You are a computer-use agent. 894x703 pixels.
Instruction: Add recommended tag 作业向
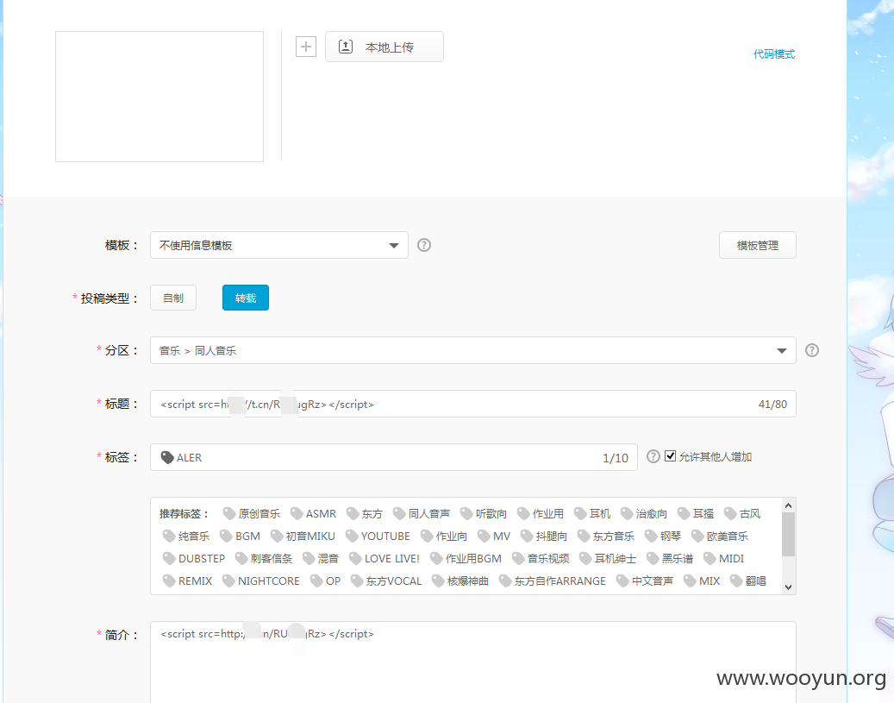(x=444, y=536)
